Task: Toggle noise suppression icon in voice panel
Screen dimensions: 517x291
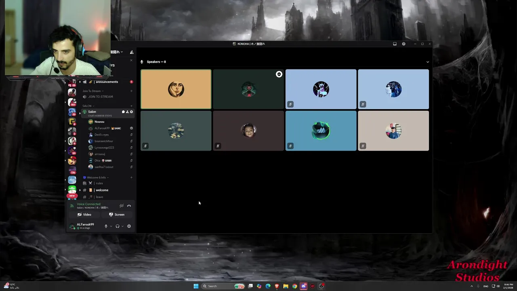Action: 122,206
